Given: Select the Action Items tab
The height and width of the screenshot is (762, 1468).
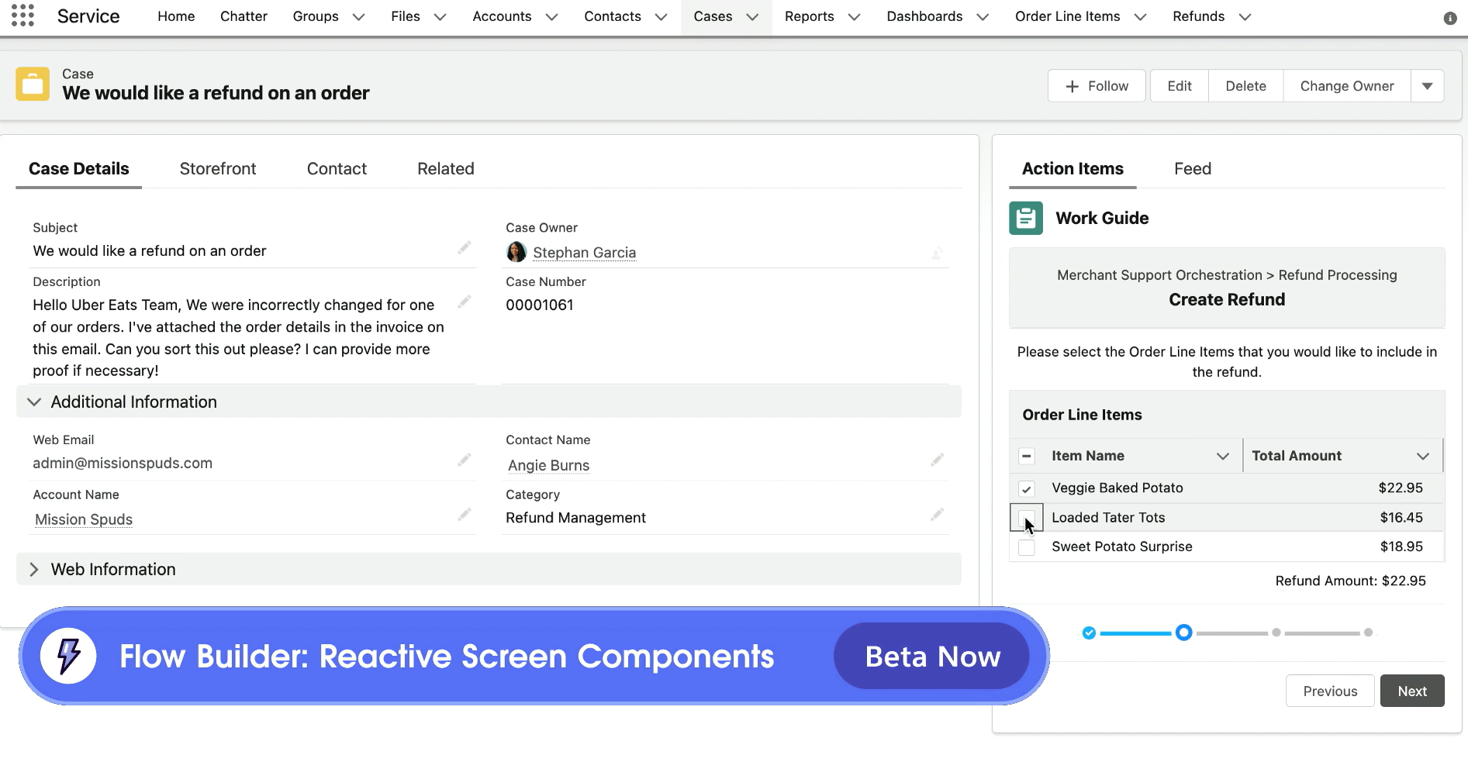Looking at the screenshot, I should pyautogui.click(x=1073, y=168).
